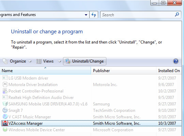Screen dimensions: 184x136
Task: Click the Refresh icon beside address bar
Action: tap(94, 15)
